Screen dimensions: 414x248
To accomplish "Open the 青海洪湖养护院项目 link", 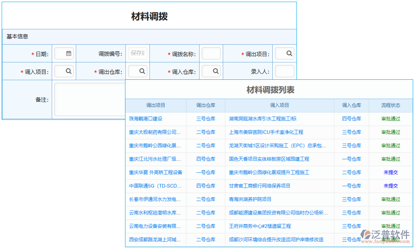I will (x=249, y=199).
